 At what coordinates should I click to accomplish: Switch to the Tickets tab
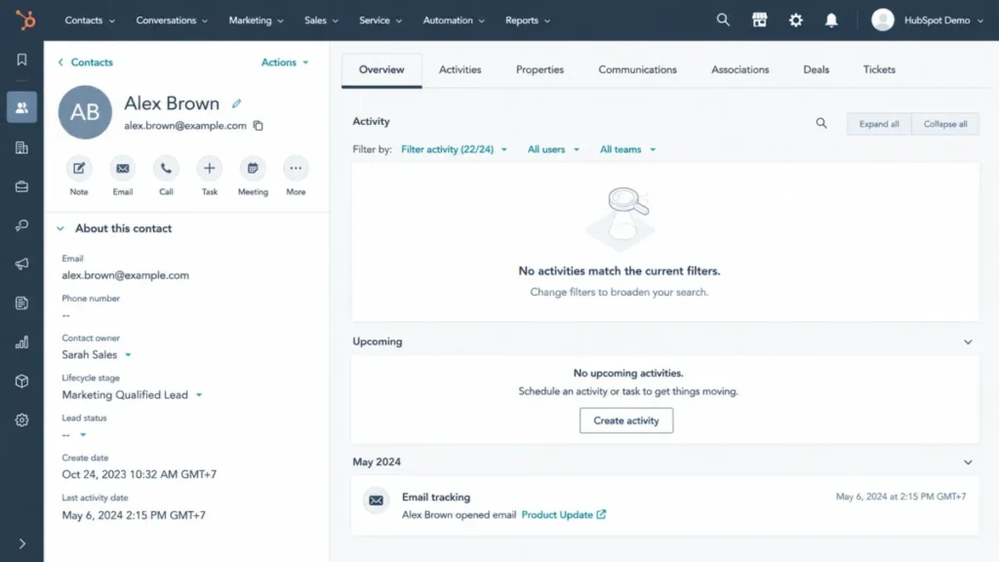(879, 69)
